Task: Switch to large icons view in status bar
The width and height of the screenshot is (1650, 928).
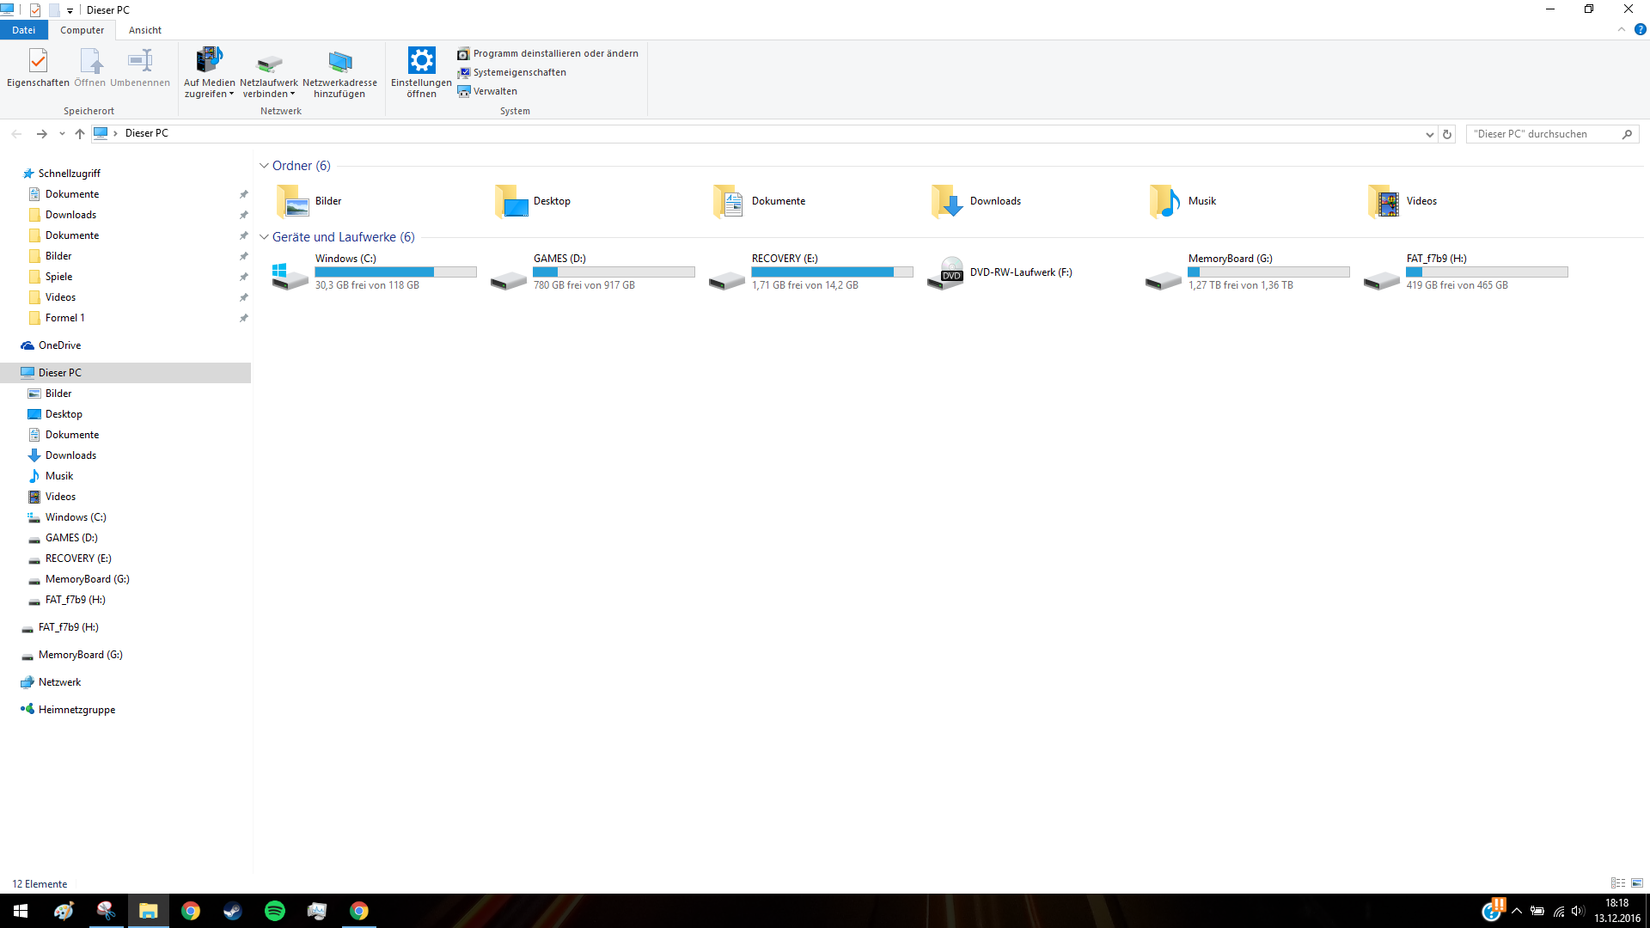Action: pyautogui.click(x=1637, y=883)
